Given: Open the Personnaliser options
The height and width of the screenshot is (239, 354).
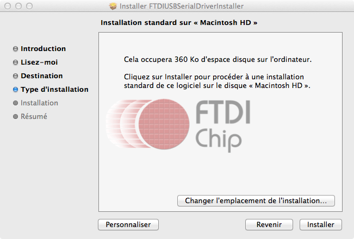Looking at the screenshot, I should [128, 224].
